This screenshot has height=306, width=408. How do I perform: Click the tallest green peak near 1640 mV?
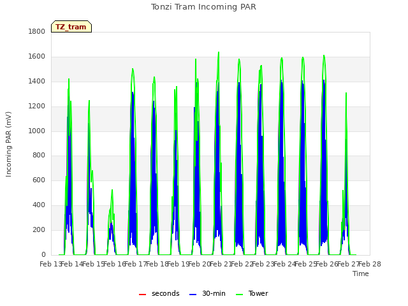tap(219, 52)
